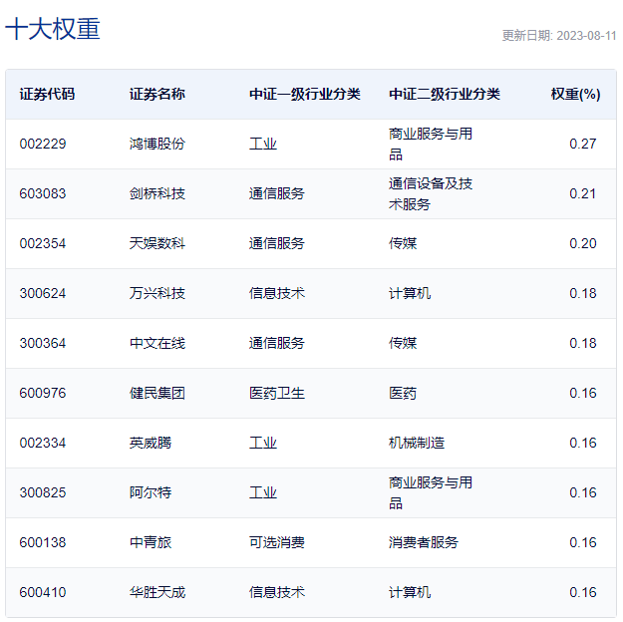The width and height of the screenshot is (623, 622).
Task: Click the 0.27 weight value
Action: tap(582, 144)
